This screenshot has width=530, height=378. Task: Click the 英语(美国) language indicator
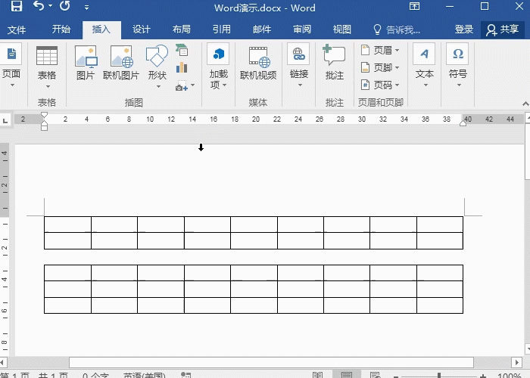click(145, 375)
